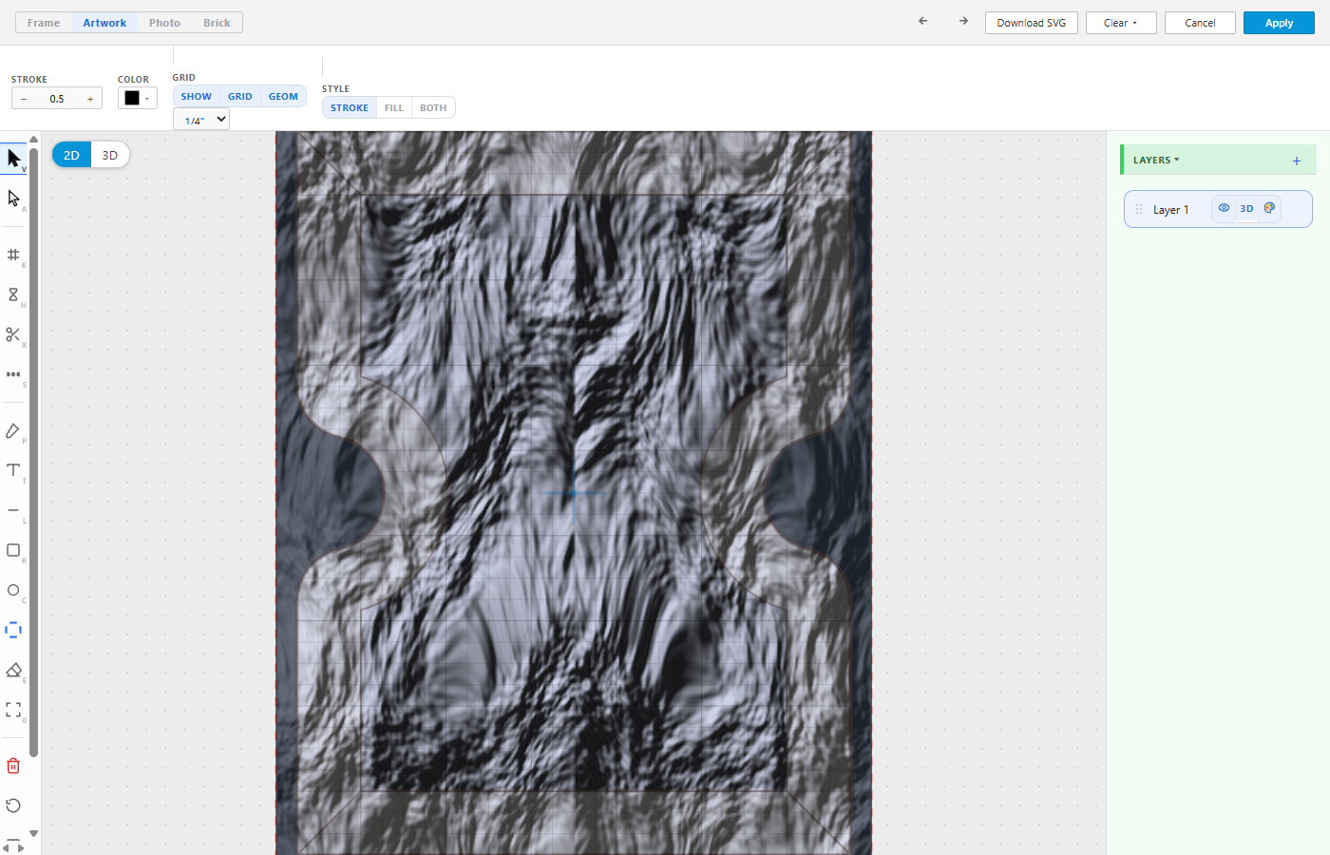Switch to the Photo tab
Viewport: 1330px width, 855px height.
pos(164,23)
